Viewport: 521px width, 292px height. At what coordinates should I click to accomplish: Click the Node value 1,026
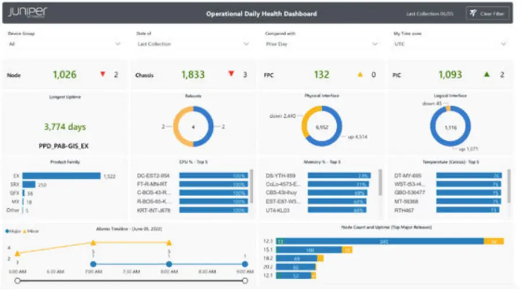tap(65, 75)
